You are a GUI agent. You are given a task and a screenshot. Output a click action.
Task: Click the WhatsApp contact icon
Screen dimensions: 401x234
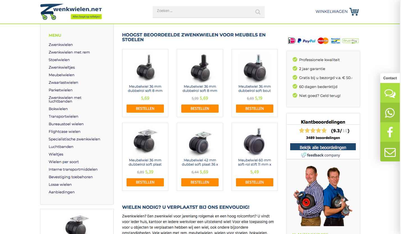click(390, 113)
